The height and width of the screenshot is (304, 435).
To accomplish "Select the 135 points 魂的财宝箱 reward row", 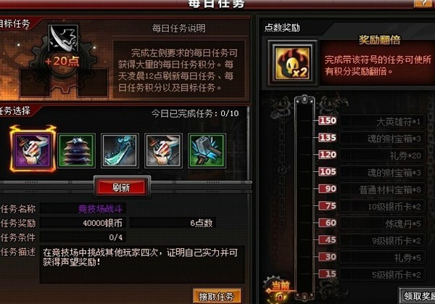I will (x=372, y=138).
